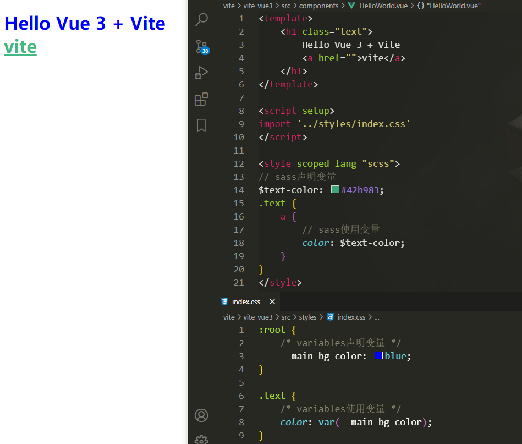Open vite-vue3 breadcrumb in top editor
This screenshot has height=444, width=522.
[257, 6]
